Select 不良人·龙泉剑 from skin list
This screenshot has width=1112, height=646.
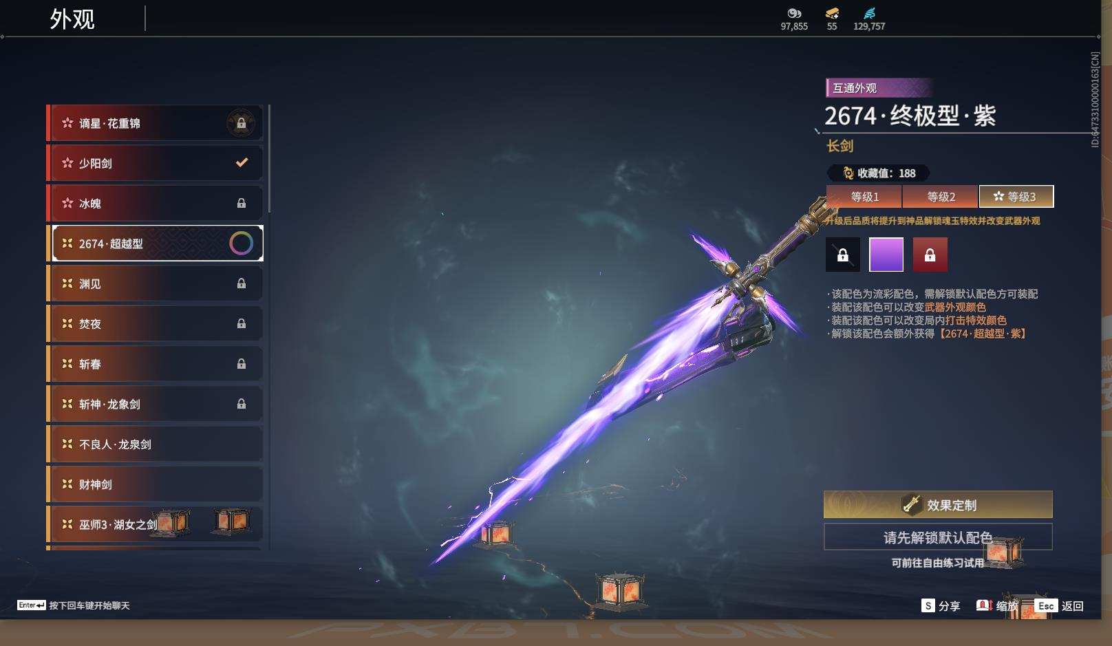point(156,444)
